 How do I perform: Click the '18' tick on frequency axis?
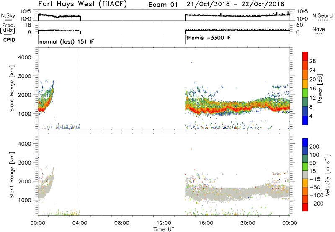28,25
